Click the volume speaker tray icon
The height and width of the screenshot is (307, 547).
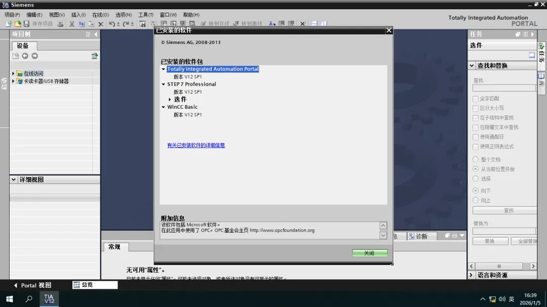coord(502,299)
